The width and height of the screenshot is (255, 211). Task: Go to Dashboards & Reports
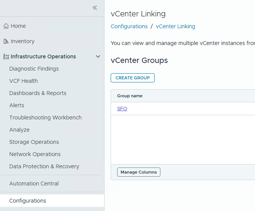point(38,93)
